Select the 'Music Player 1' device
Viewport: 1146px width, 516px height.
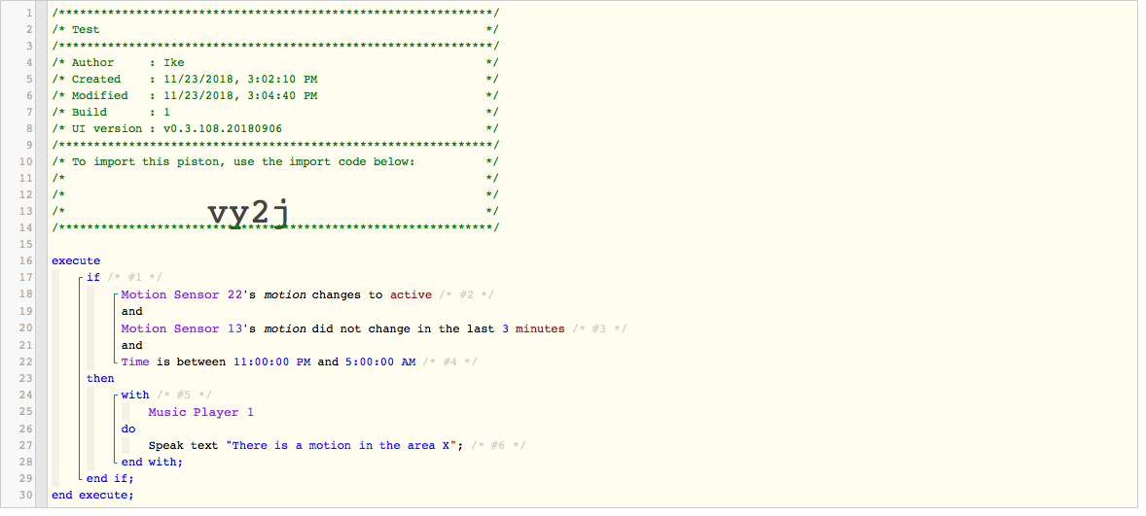(x=201, y=412)
